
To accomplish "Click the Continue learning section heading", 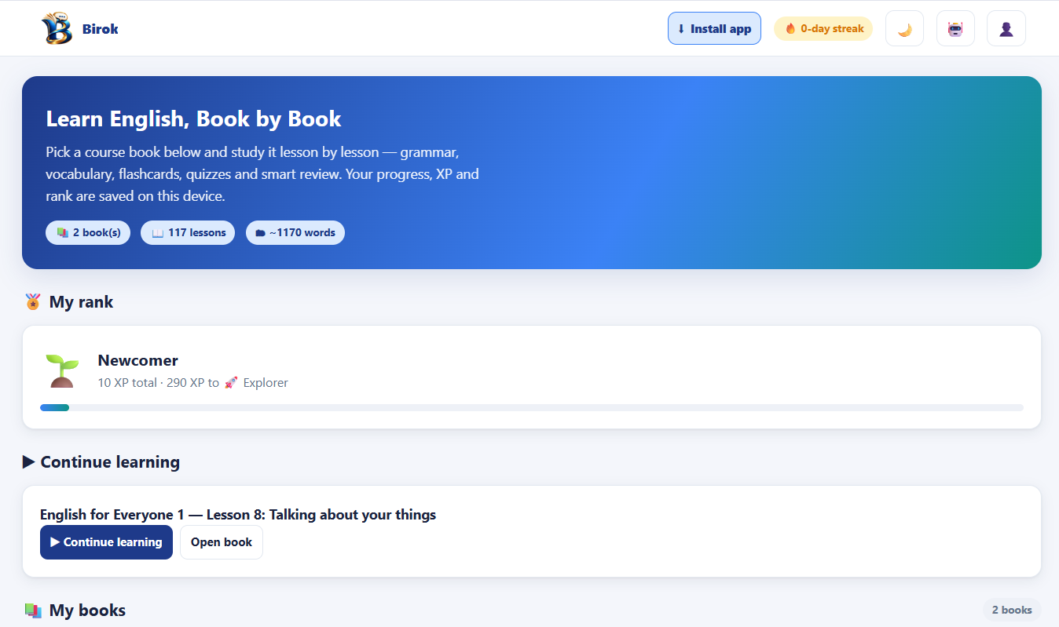I will 101,462.
